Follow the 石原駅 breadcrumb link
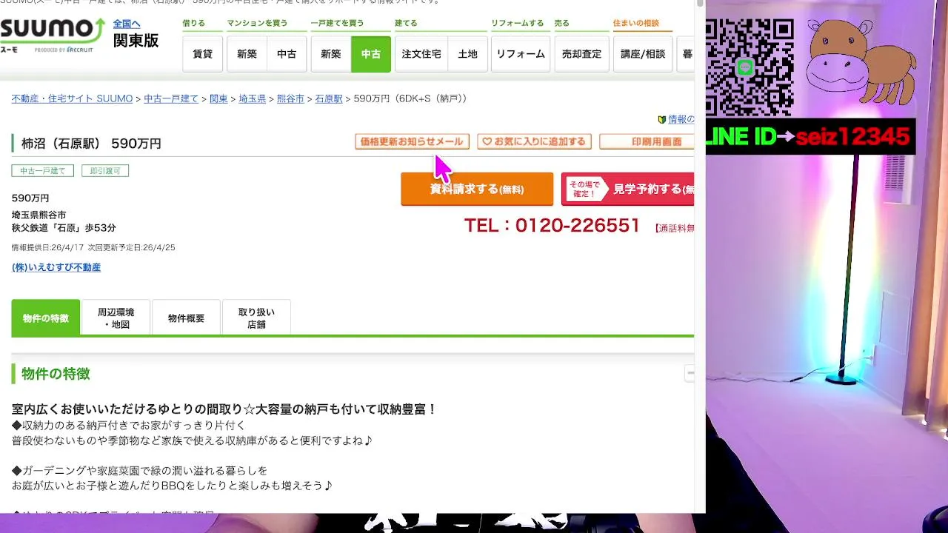This screenshot has height=533, width=948. pyautogui.click(x=329, y=98)
